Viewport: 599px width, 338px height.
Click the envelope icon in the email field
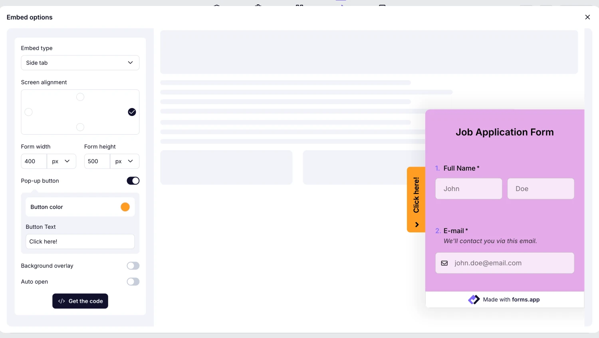click(x=444, y=263)
